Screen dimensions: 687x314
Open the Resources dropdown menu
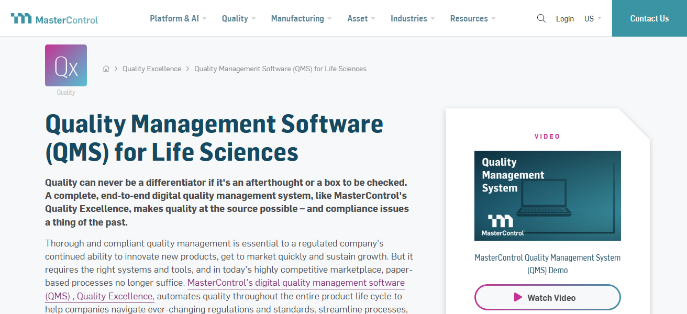coord(469,18)
